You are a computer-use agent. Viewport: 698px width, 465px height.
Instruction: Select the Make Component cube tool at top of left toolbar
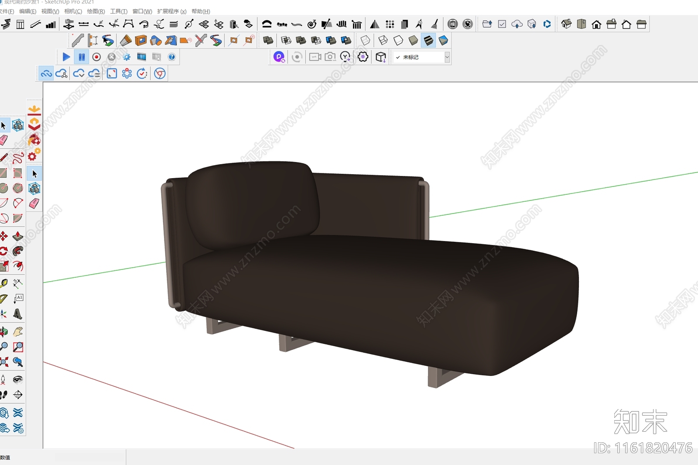click(x=18, y=126)
